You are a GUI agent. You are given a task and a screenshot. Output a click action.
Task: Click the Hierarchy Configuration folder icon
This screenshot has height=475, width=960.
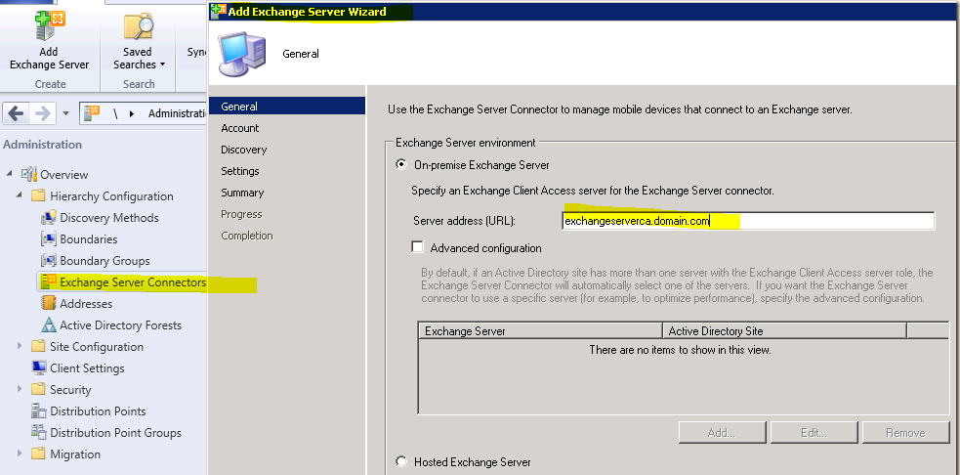(x=38, y=196)
